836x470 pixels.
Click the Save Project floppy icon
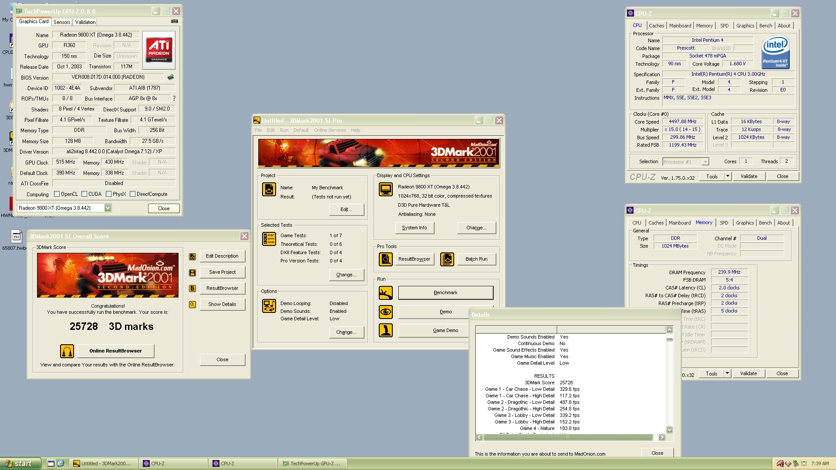click(192, 273)
